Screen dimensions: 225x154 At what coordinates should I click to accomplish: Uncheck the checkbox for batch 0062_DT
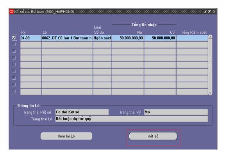pos(14,38)
